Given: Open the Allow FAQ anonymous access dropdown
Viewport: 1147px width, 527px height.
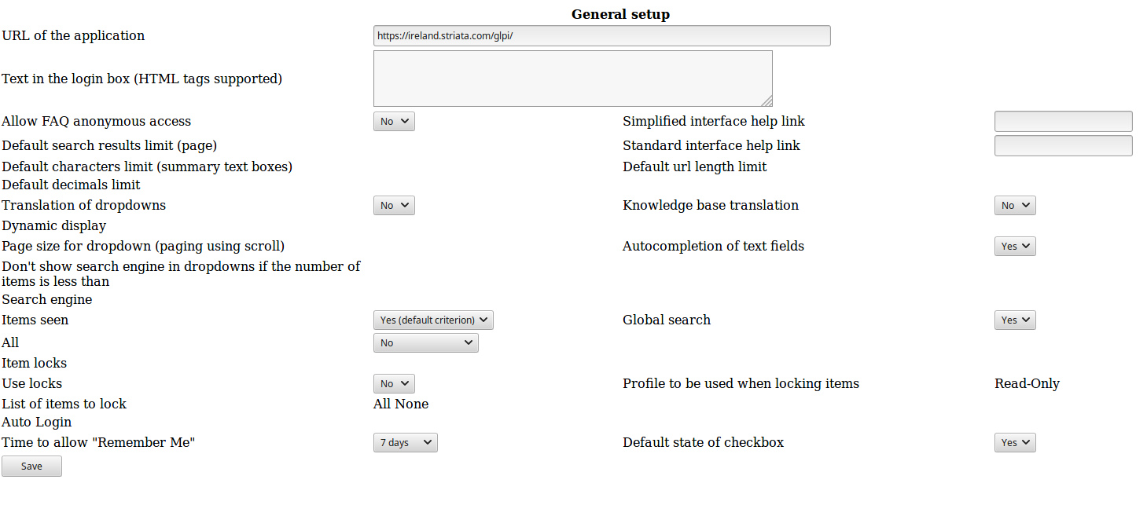Looking at the screenshot, I should click(393, 121).
